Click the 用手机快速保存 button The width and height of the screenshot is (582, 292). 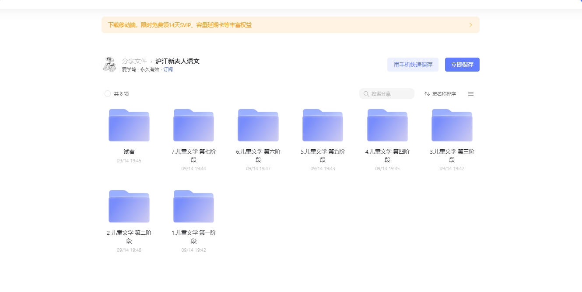click(x=413, y=64)
